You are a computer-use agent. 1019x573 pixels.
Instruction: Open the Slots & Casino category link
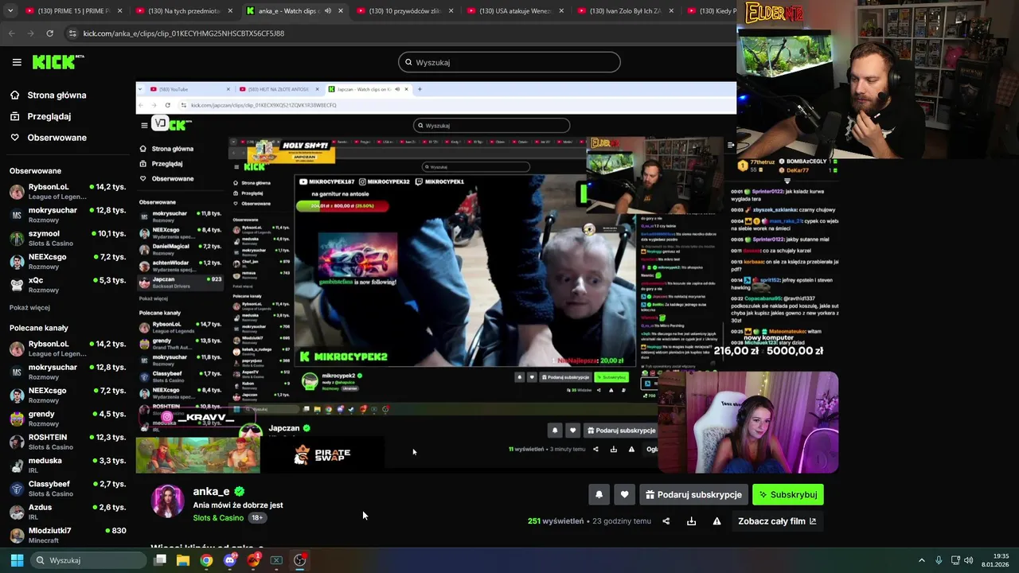tap(218, 518)
